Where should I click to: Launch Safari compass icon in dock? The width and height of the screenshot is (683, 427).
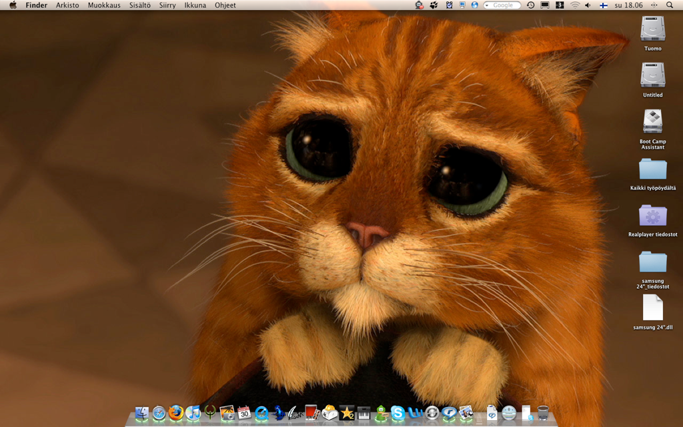click(159, 412)
